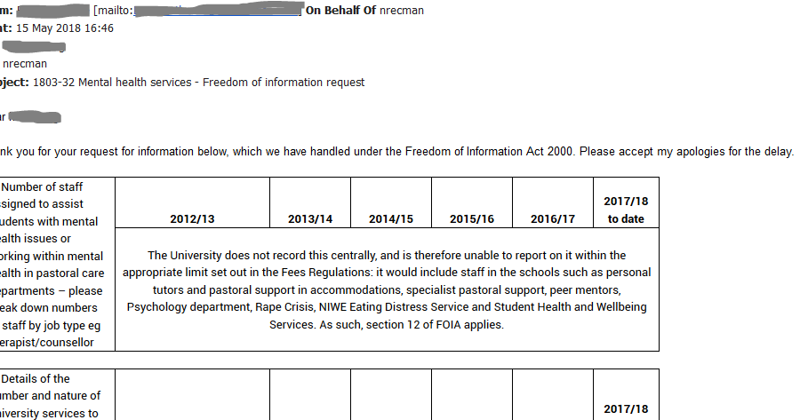Click the email subject line text
The height and width of the screenshot is (420, 800).
point(198,83)
